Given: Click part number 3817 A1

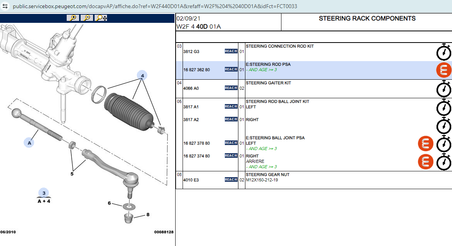Looking at the screenshot, I should pos(191,107).
